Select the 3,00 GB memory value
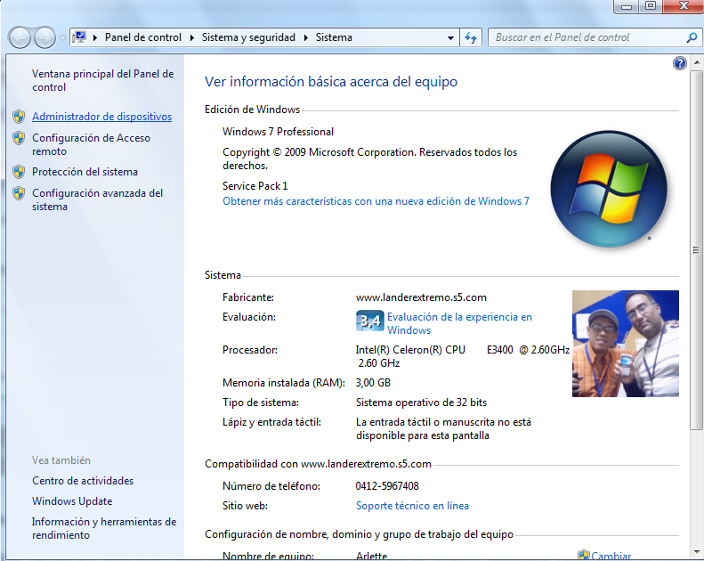Viewport: 704px width, 561px height. (x=373, y=383)
